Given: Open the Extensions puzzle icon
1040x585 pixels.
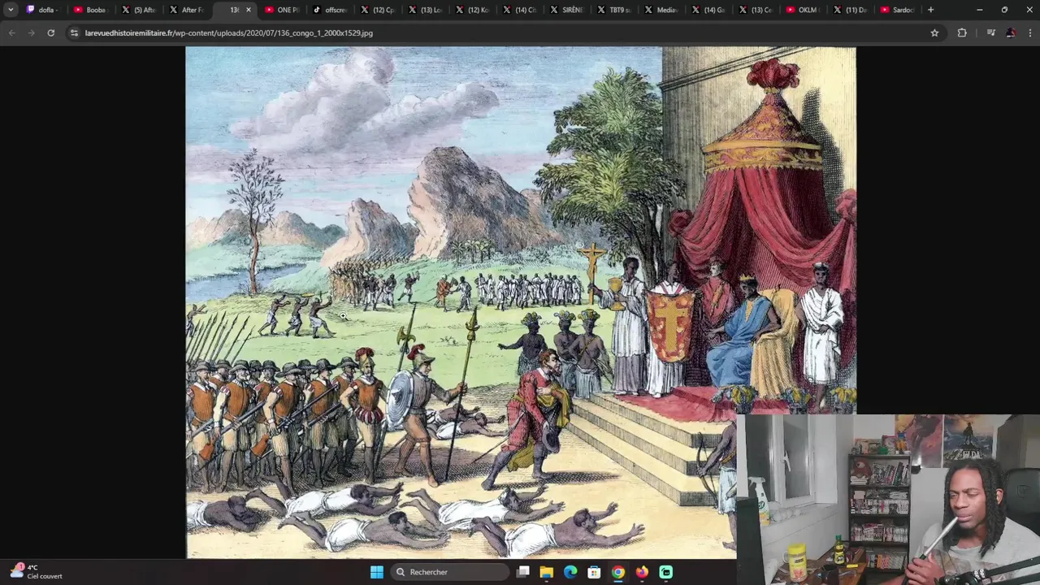Looking at the screenshot, I should [x=962, y=32].
